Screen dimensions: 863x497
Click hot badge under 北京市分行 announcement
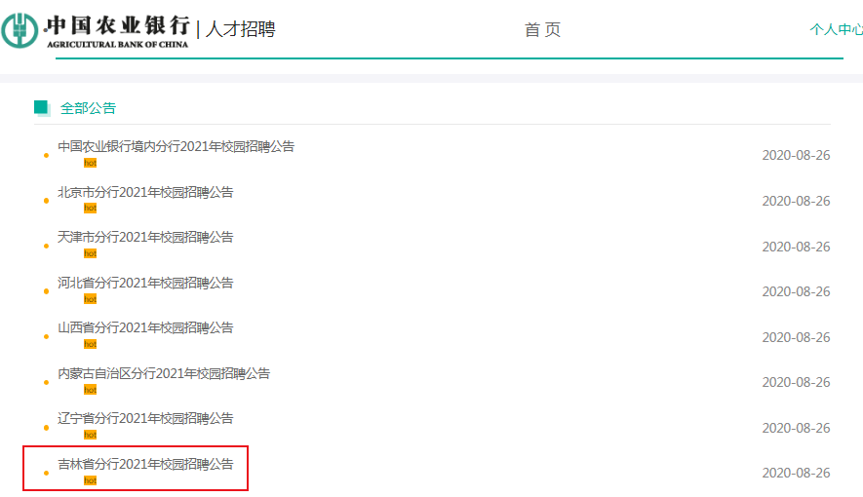(91, 208)
